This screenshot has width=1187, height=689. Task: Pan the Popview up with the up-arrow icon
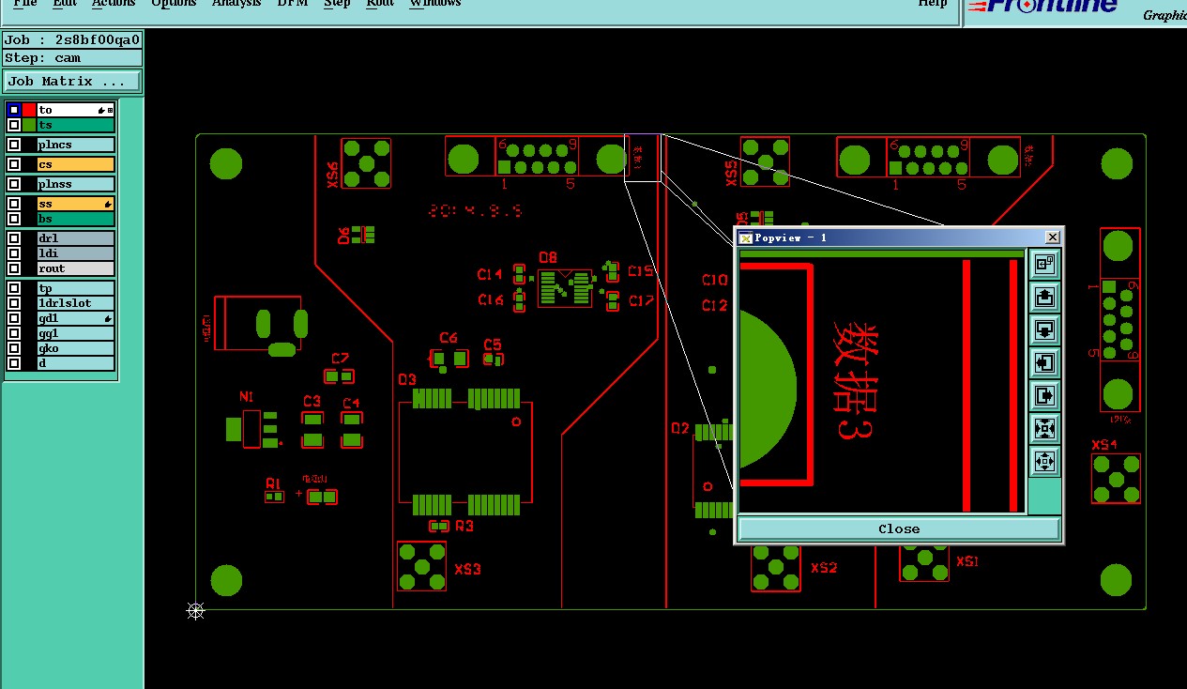tap(1044, 298)
